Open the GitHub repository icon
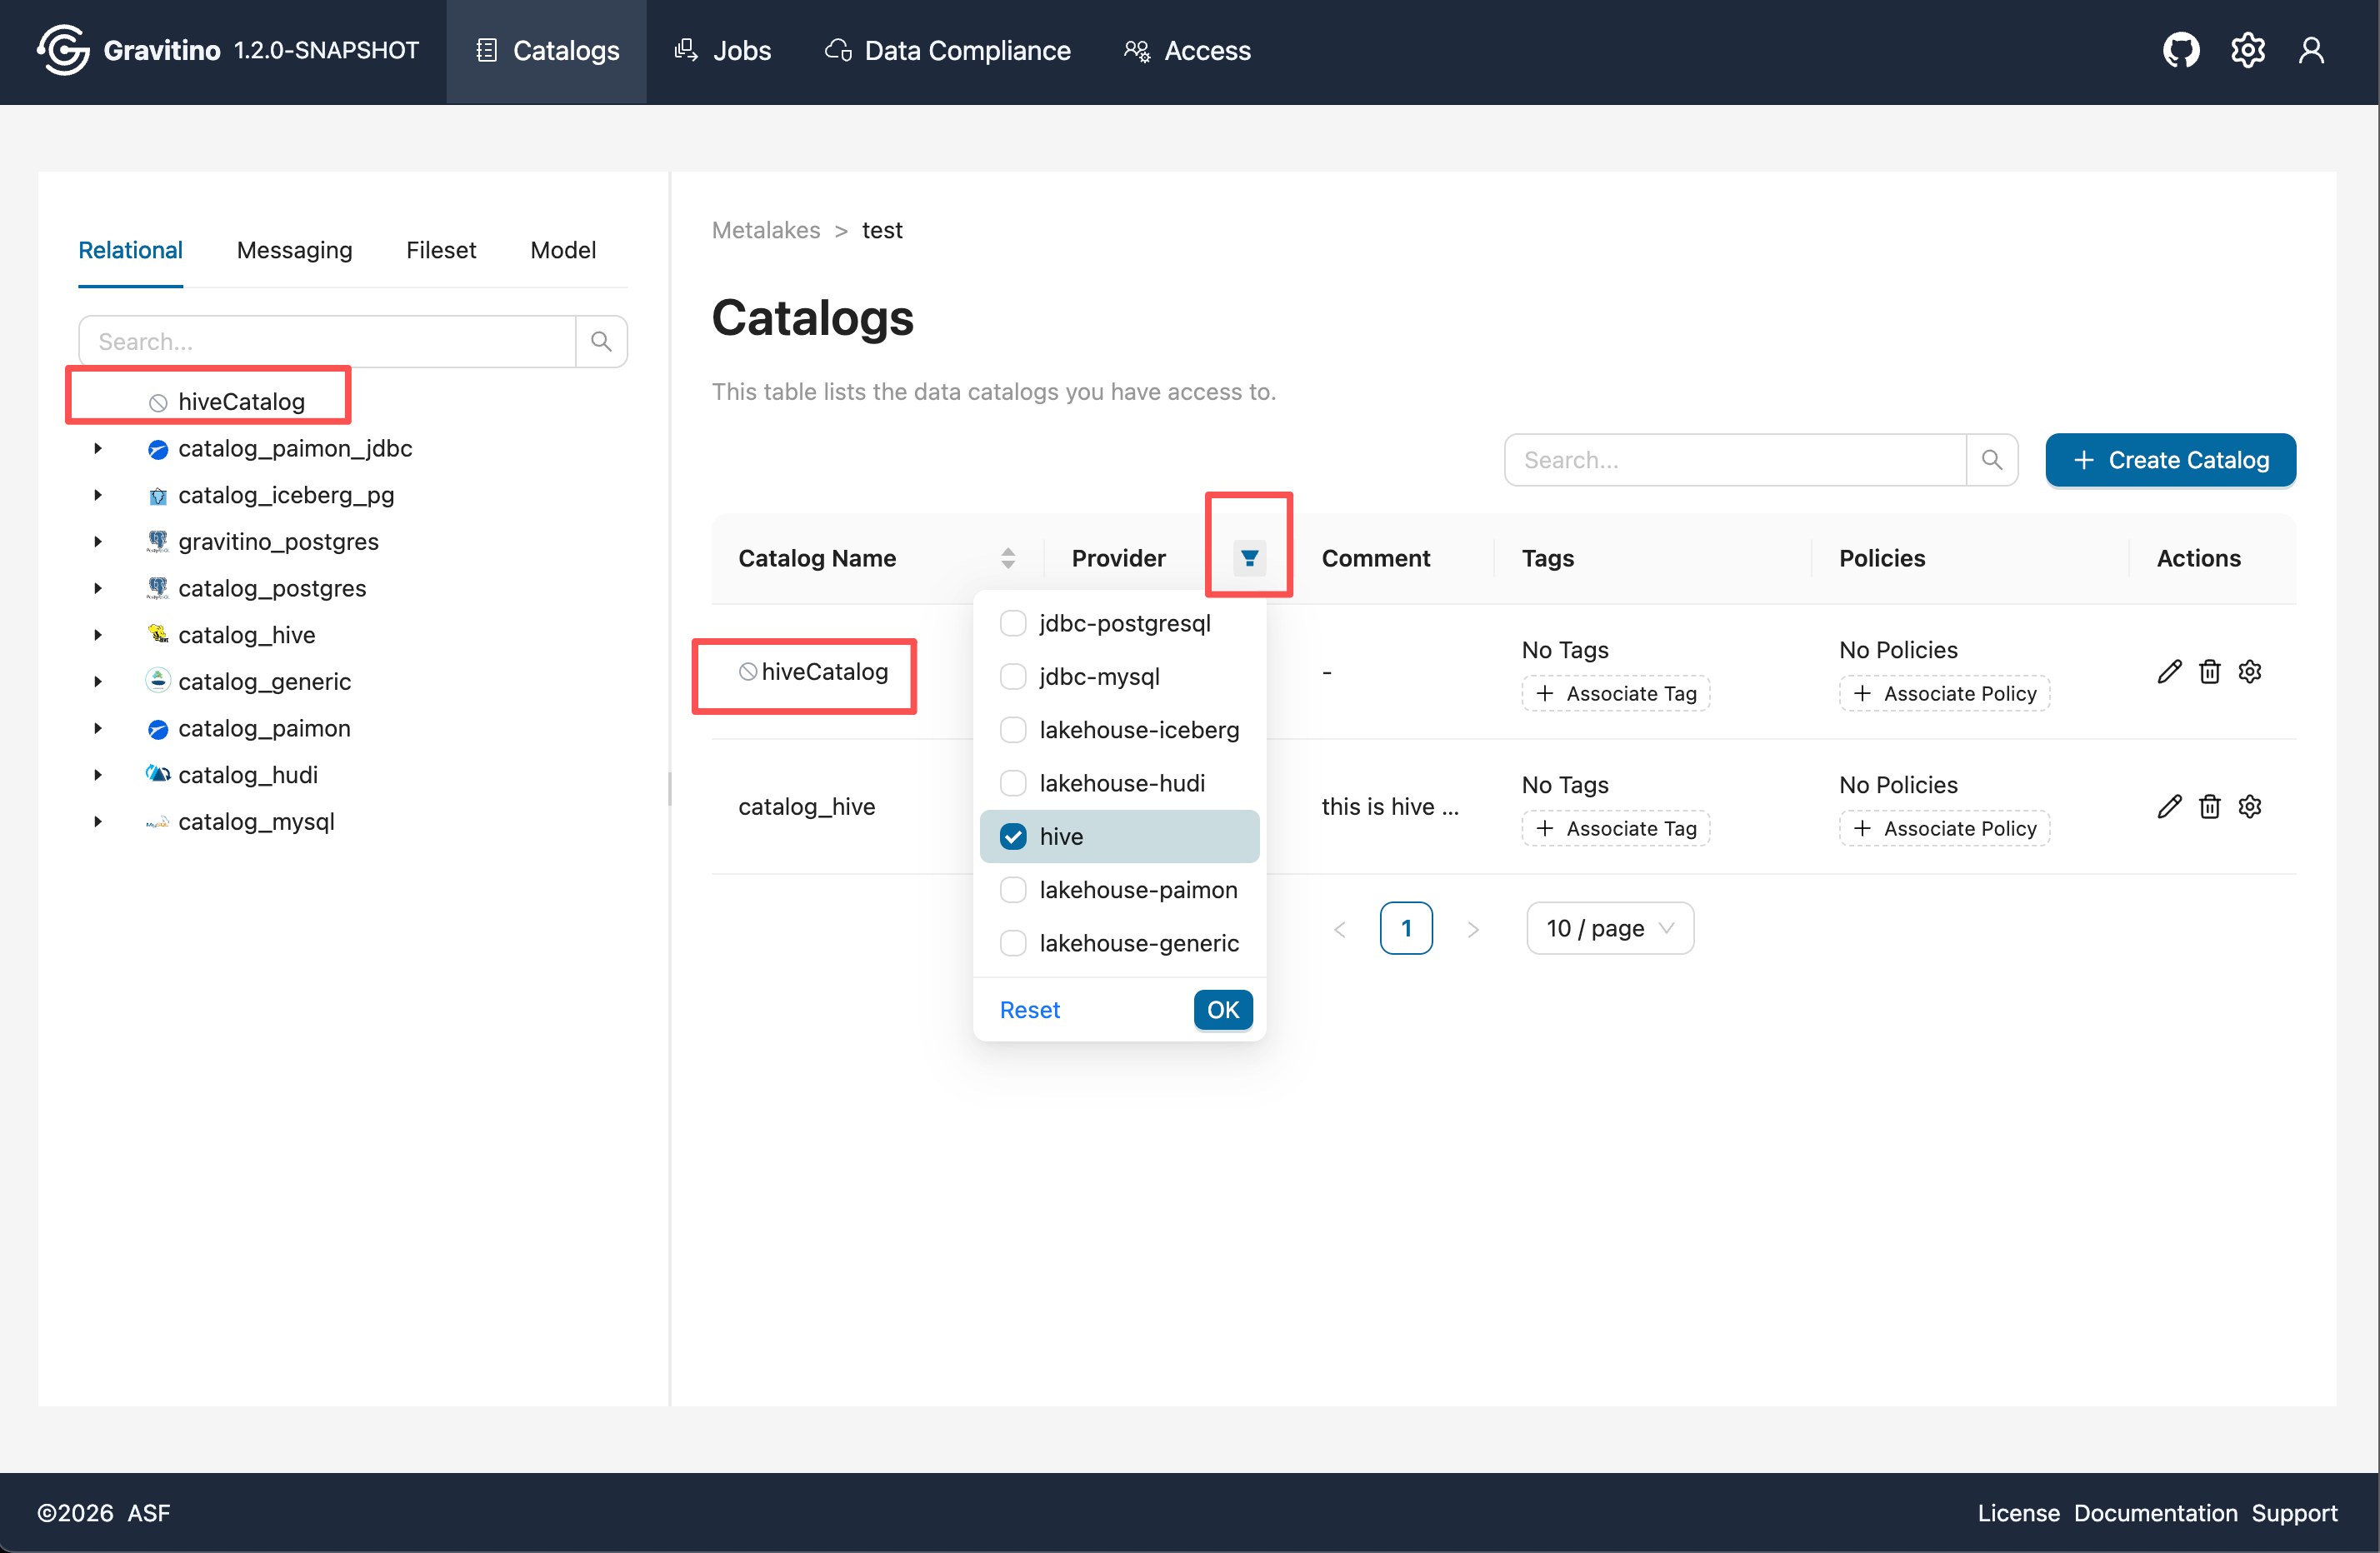This screenshot has height=1553, width=2380. (x=2181, y=49)
